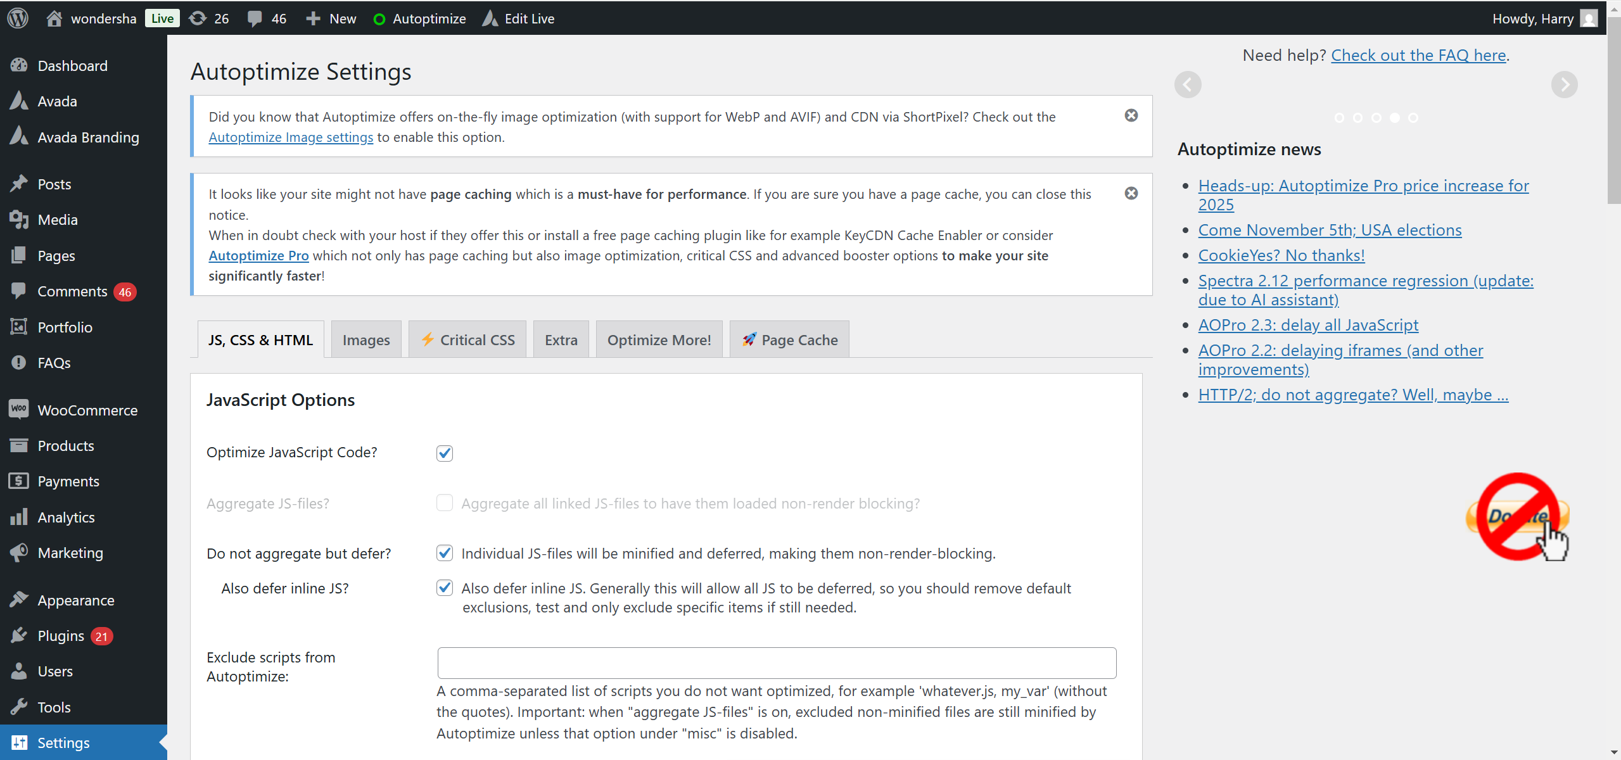
Task: Open the Autoptimize Image settings link
Action: pos(291,137)
